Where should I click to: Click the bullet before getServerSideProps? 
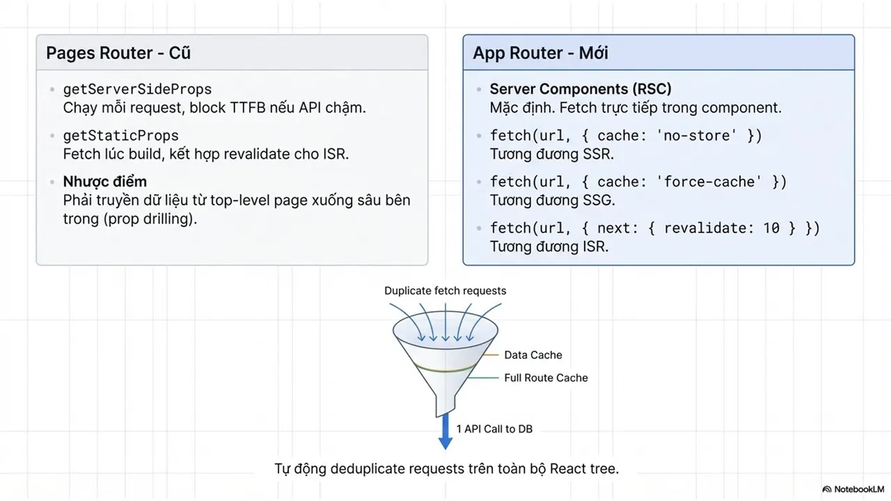[x=52, y=90]
